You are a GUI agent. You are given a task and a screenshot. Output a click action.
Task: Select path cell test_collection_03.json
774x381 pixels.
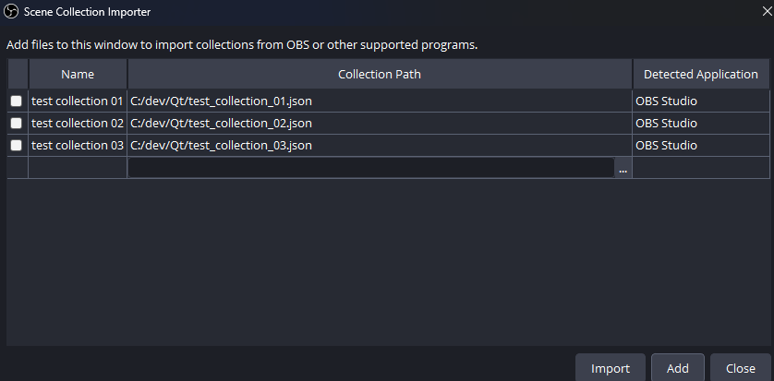tap(222, 145)
